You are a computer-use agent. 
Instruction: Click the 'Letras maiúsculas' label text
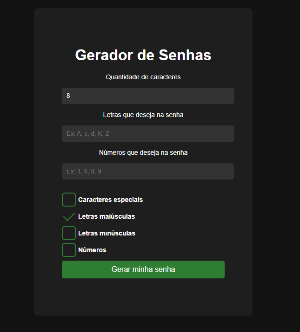(x=107, y=216)
